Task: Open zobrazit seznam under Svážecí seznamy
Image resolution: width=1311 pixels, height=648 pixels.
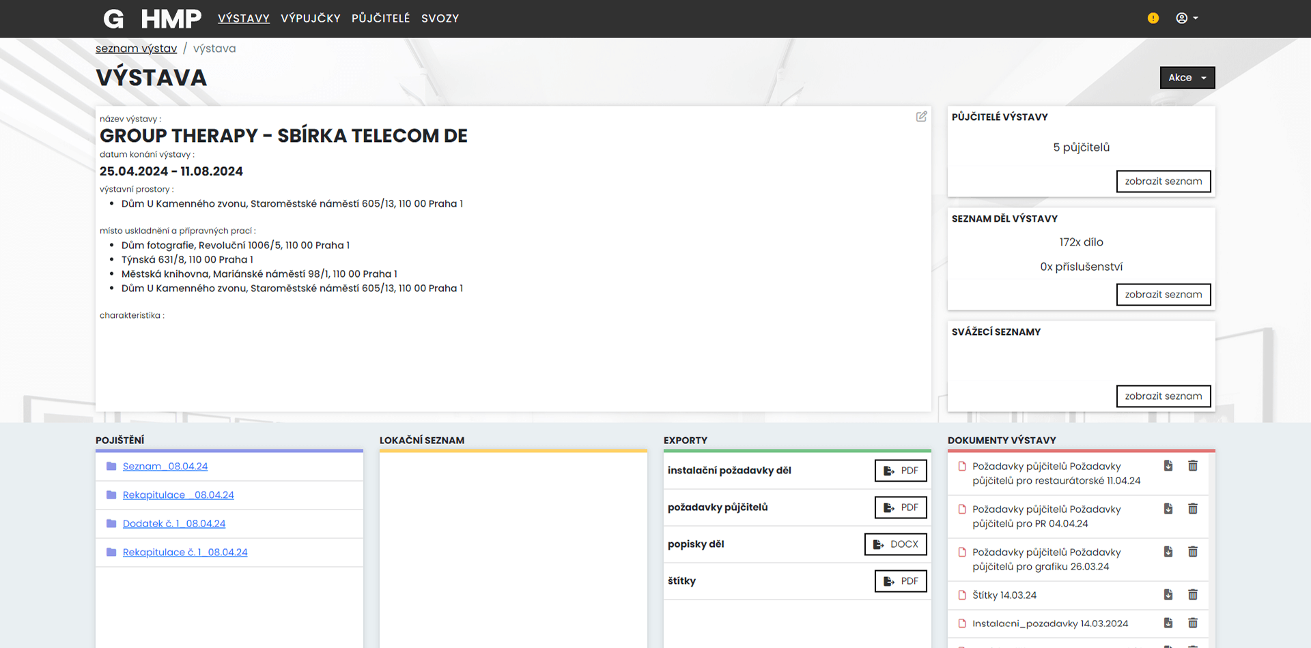Action: point(1164,396)
